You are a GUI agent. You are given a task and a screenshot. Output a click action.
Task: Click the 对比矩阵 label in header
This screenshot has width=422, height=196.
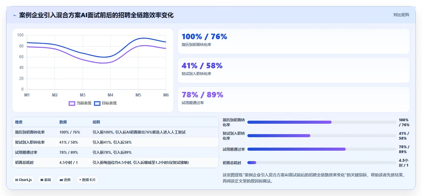(x=401, y=15)
